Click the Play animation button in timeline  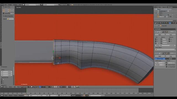pyautogui.click(x=66, y=95)
